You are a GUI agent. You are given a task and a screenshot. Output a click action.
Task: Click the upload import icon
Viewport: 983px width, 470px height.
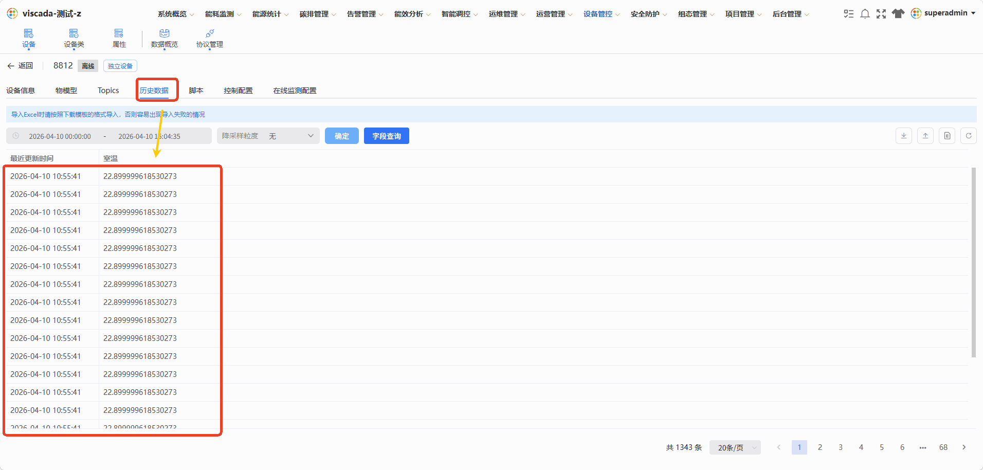coord(925,136)
